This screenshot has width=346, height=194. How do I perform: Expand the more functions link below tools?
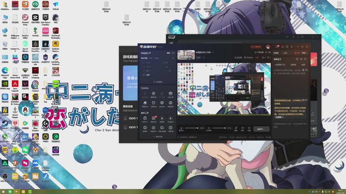(x=158, y=137)
